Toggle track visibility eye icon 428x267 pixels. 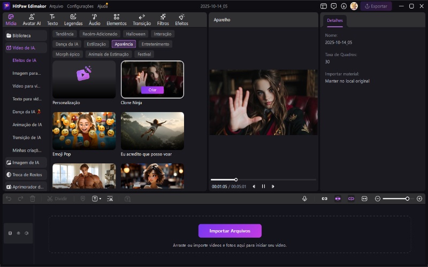pyautogui.click(x=18, y=233)
